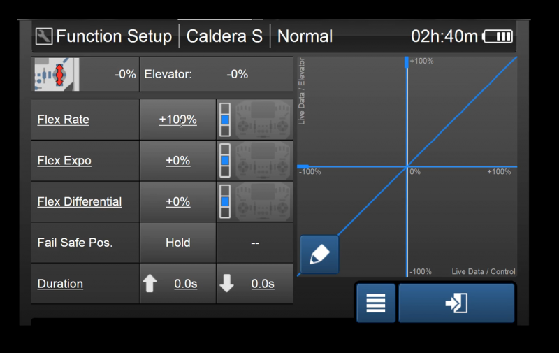Open the Flex Rate transmitter switch selector

click(x=263, y=120)
